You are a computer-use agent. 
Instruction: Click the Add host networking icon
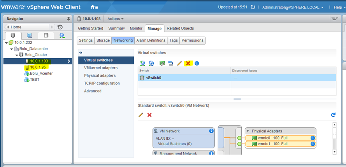pyautogui.click(x=142, y=63)
